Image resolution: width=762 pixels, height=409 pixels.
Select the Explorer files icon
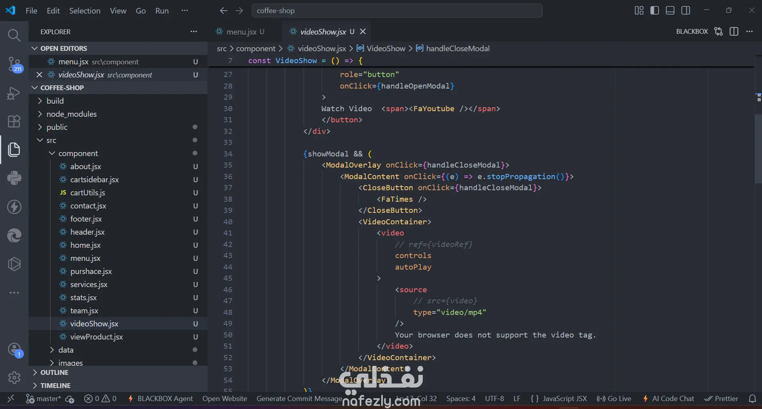click(x=14, y=150)
